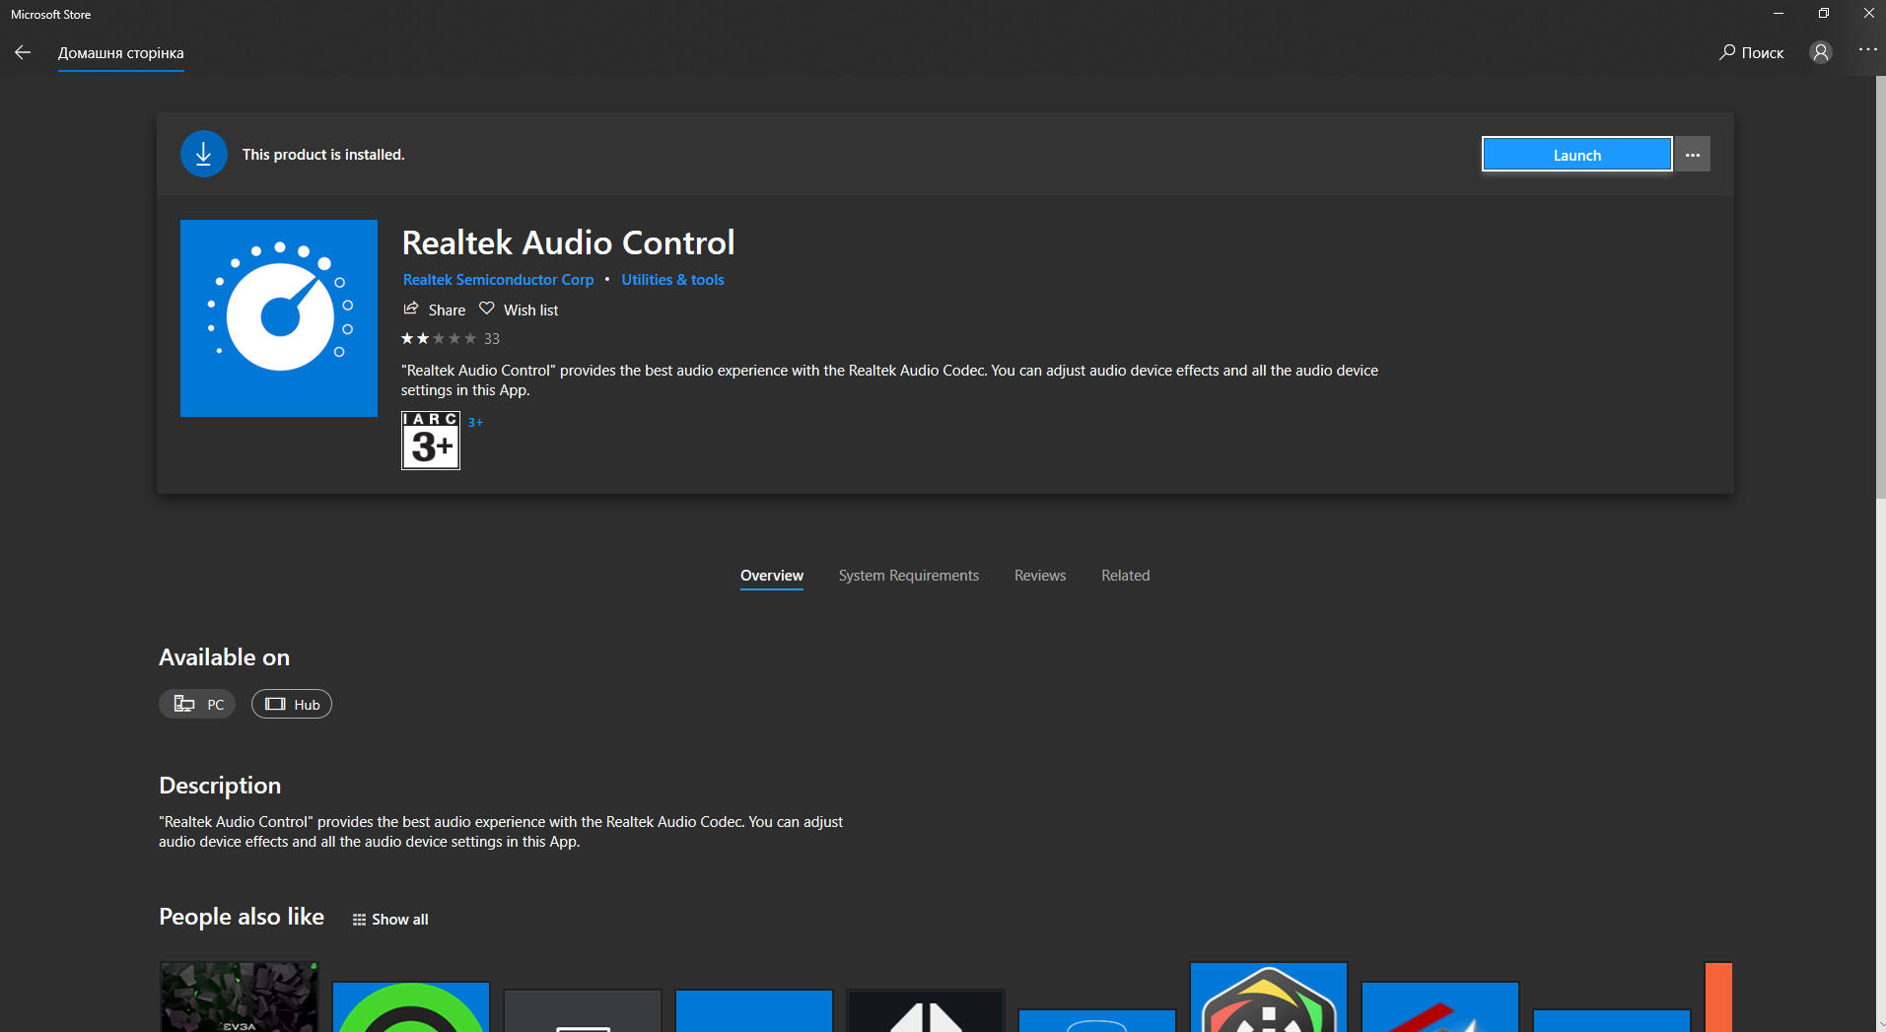Screen dimensions: 1886x1032
Task: Show all People also like apps
Action: click(x=390, y=920)
